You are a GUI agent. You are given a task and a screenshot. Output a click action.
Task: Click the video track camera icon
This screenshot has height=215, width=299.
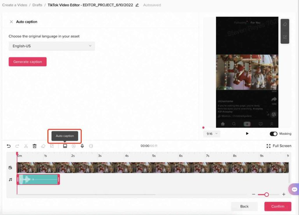tap(10, 168)
